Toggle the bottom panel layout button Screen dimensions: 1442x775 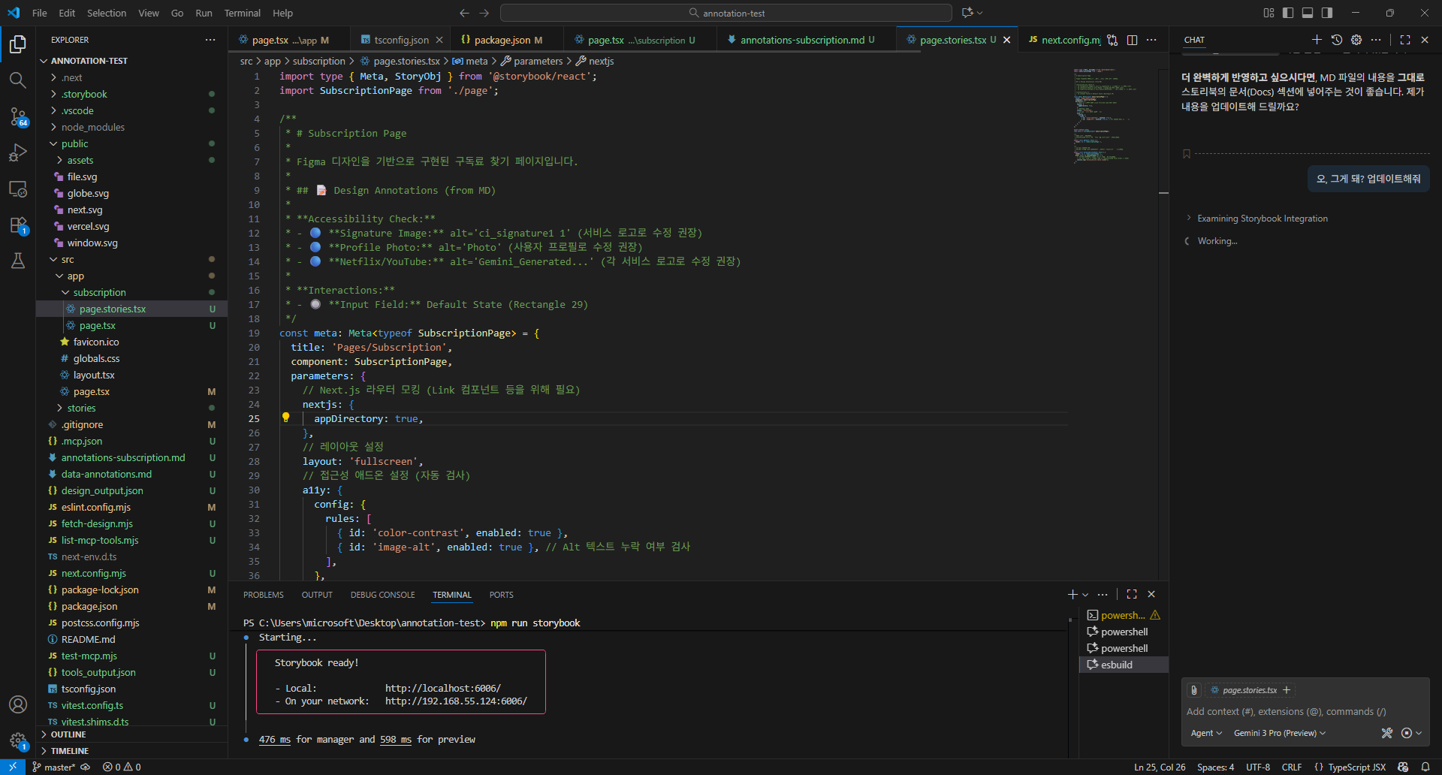point(1308,13)
